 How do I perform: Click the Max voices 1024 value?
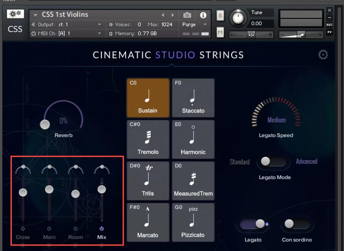tap(167, 24)
